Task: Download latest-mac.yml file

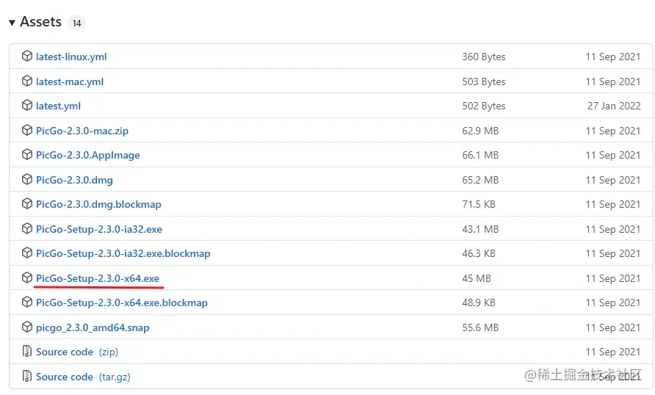Action: 70,81
